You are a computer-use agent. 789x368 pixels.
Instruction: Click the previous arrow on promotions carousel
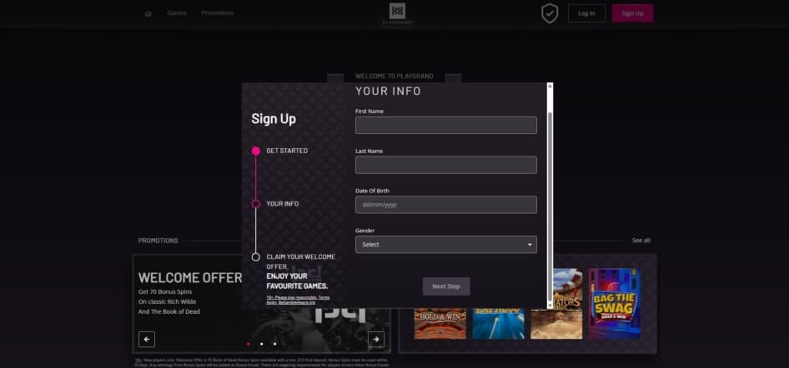pyautogui.click(x=147, y=340)
